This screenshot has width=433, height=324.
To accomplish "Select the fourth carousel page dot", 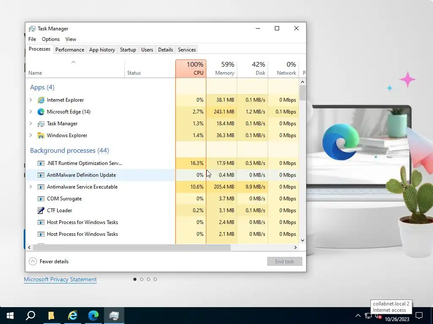I will coord(155,279).
